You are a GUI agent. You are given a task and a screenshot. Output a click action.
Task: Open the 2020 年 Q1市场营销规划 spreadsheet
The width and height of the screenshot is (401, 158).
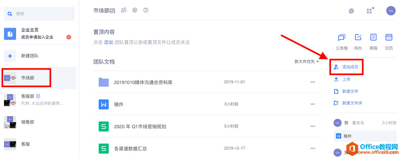[x=140, y=126]
